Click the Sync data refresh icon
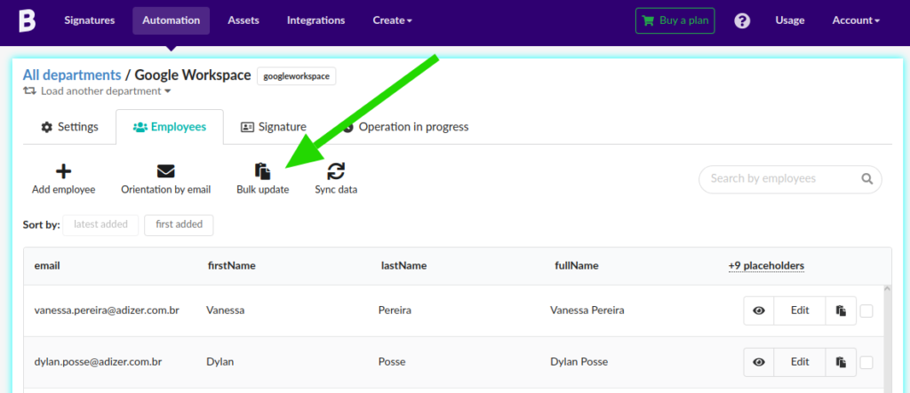Image resolution: width=910 pixels, height=393 pixels. pos(336,171)
